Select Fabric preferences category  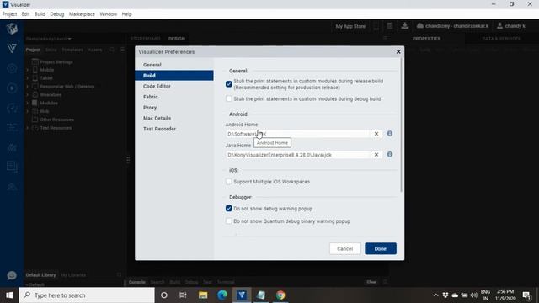pyautogui.click(x=174, y=97)
